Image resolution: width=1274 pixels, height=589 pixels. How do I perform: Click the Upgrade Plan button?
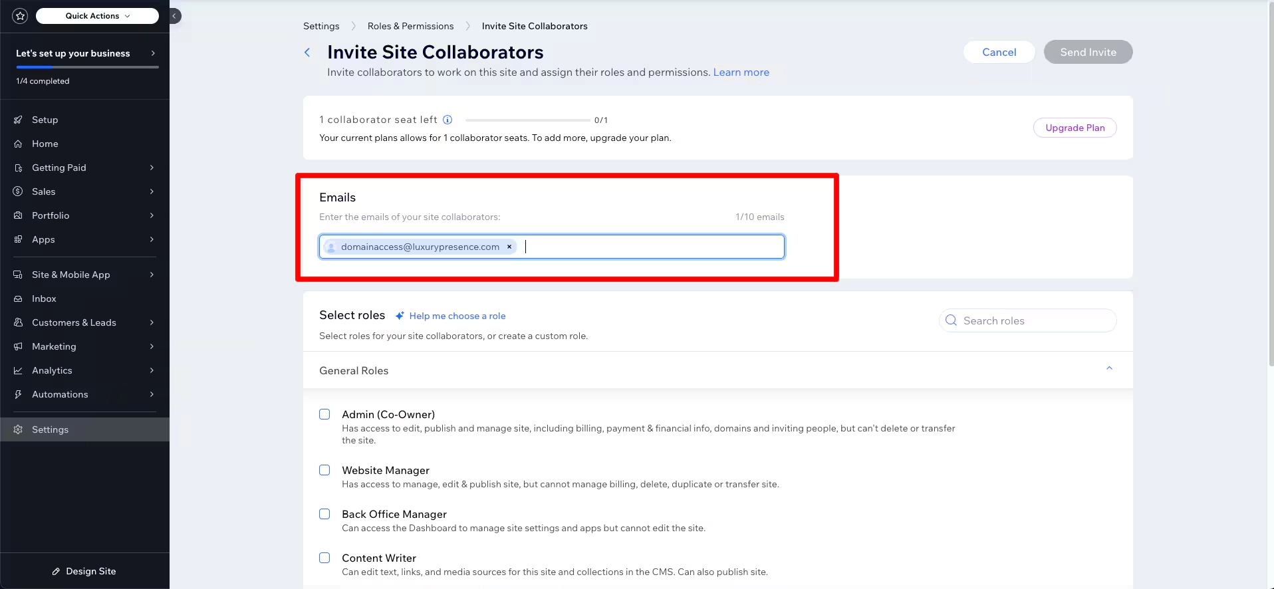(1075, 128)
